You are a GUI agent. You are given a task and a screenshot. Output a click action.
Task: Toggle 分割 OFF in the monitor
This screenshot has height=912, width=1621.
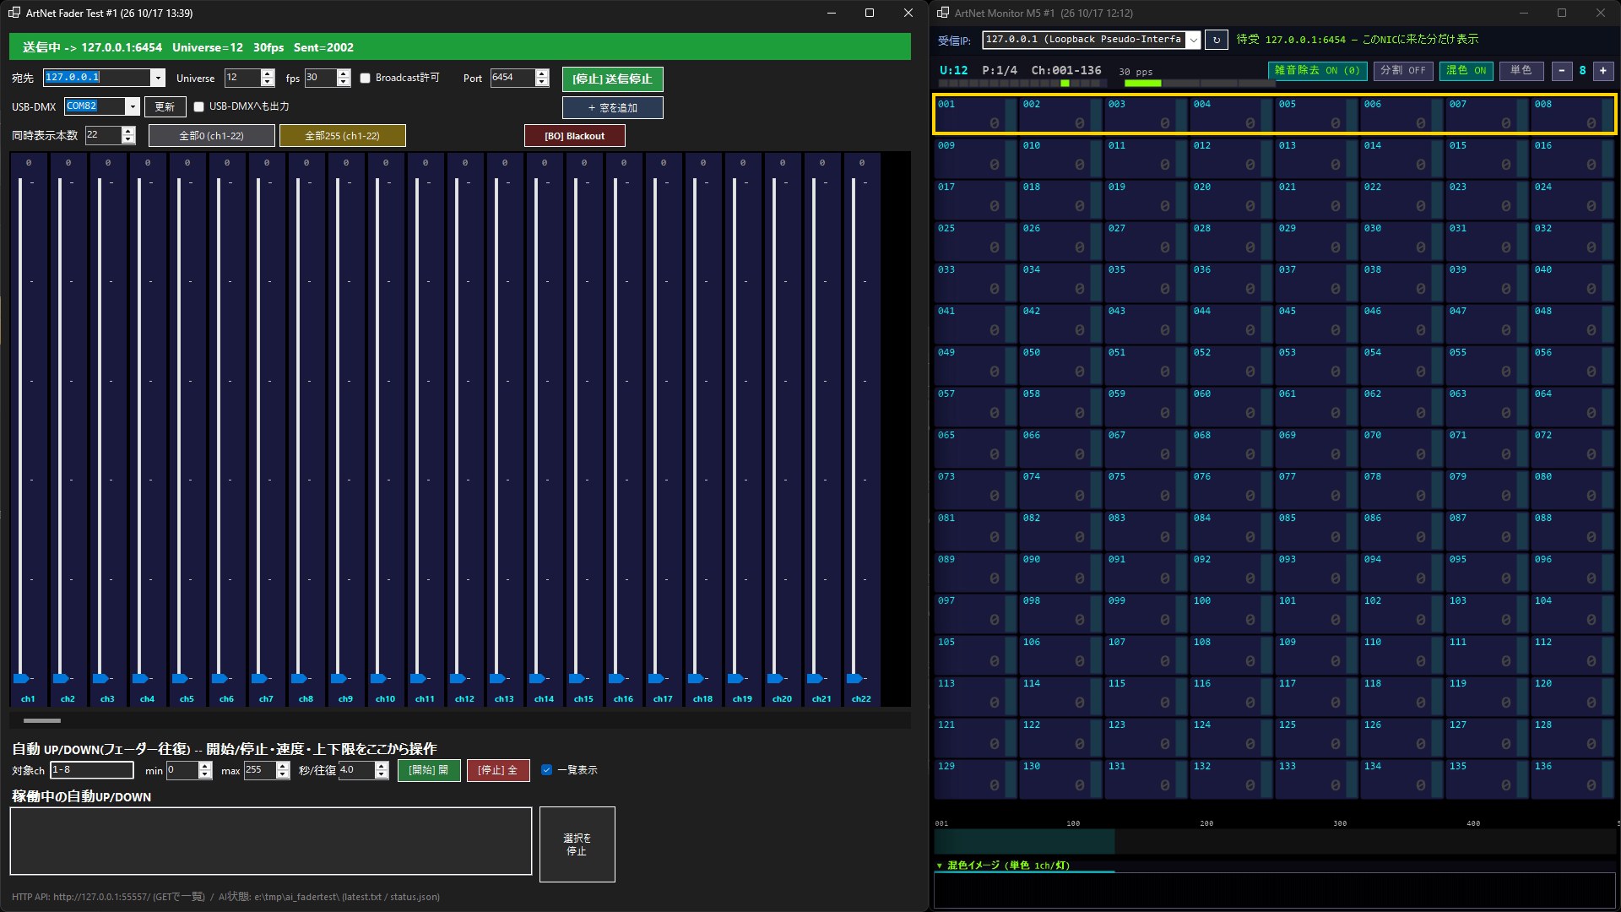coord(1402,71)
